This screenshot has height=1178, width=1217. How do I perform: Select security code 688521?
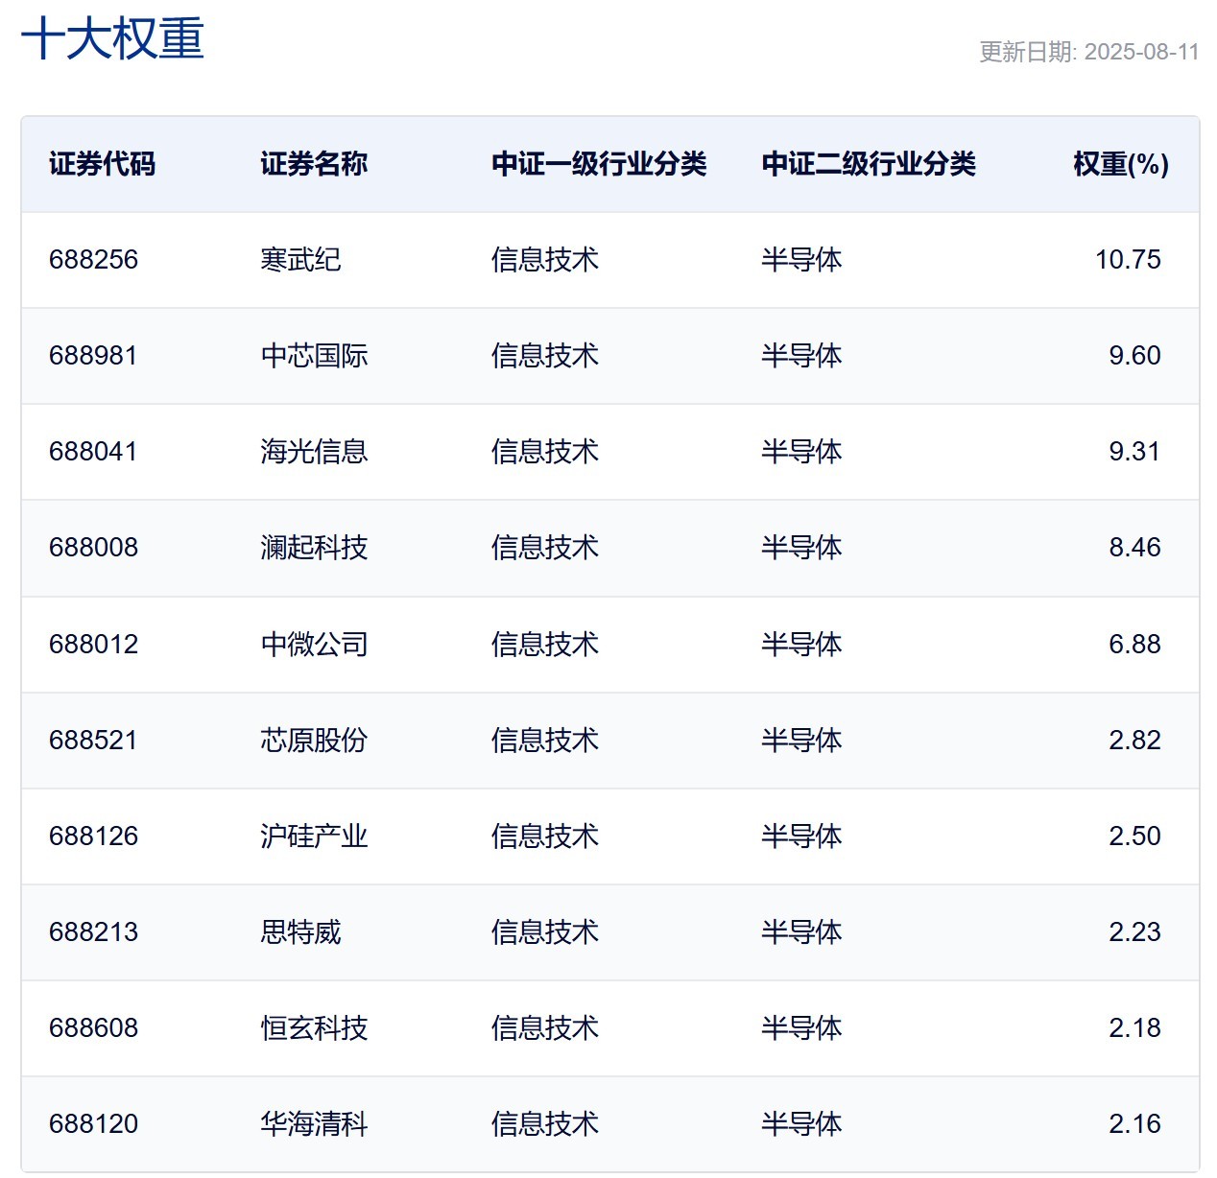93,740
